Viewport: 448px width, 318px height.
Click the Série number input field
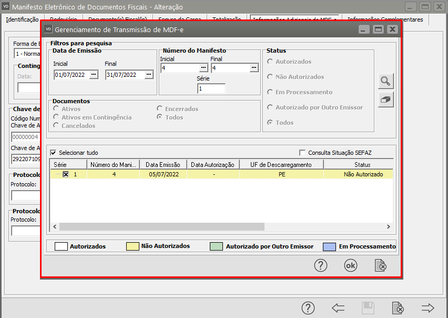211,89
